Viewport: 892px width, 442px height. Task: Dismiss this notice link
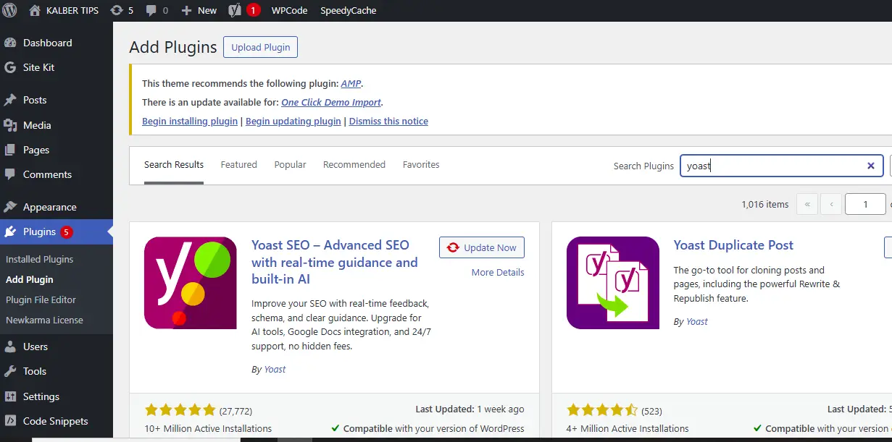pos(388,121)
